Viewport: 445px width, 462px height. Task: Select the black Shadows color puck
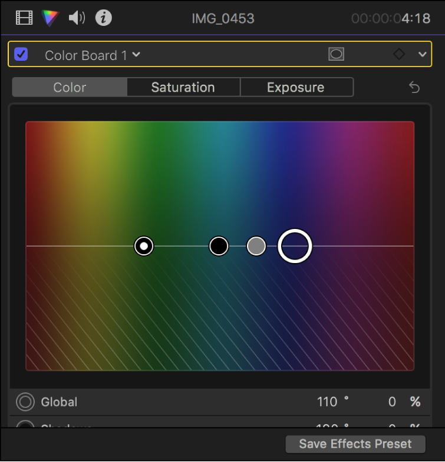[219, 246]
